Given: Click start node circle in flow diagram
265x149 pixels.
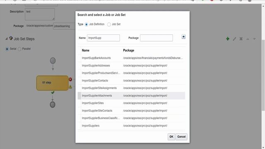Looking at the screenshot, I should tap(53, 61).
